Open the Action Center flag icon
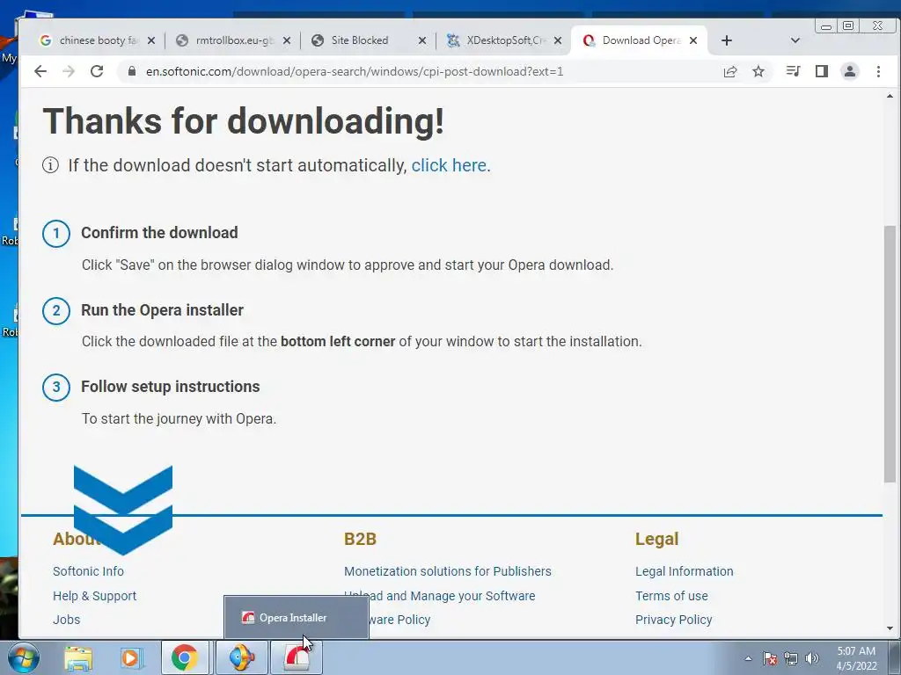Image resolution: width=901 pixels, height=675 pixels. click(x=770, y=658)
